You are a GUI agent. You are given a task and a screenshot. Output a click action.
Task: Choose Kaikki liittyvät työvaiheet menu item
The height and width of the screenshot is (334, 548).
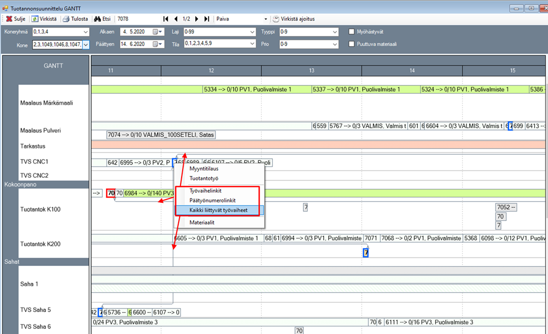219,210
